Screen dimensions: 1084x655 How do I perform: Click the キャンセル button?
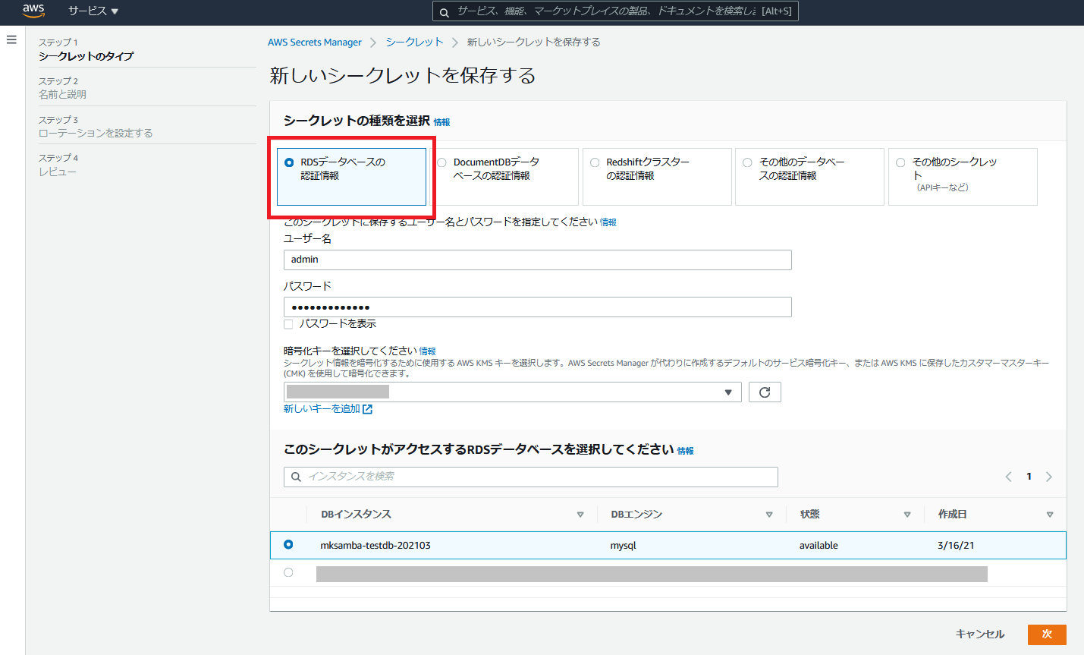980,634
